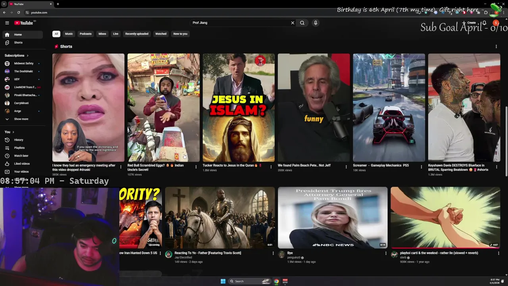This screenshot has height=286, width=508.
Task: Click the YouTube logo
Action: pyautogui.click(x=24, y=23)
